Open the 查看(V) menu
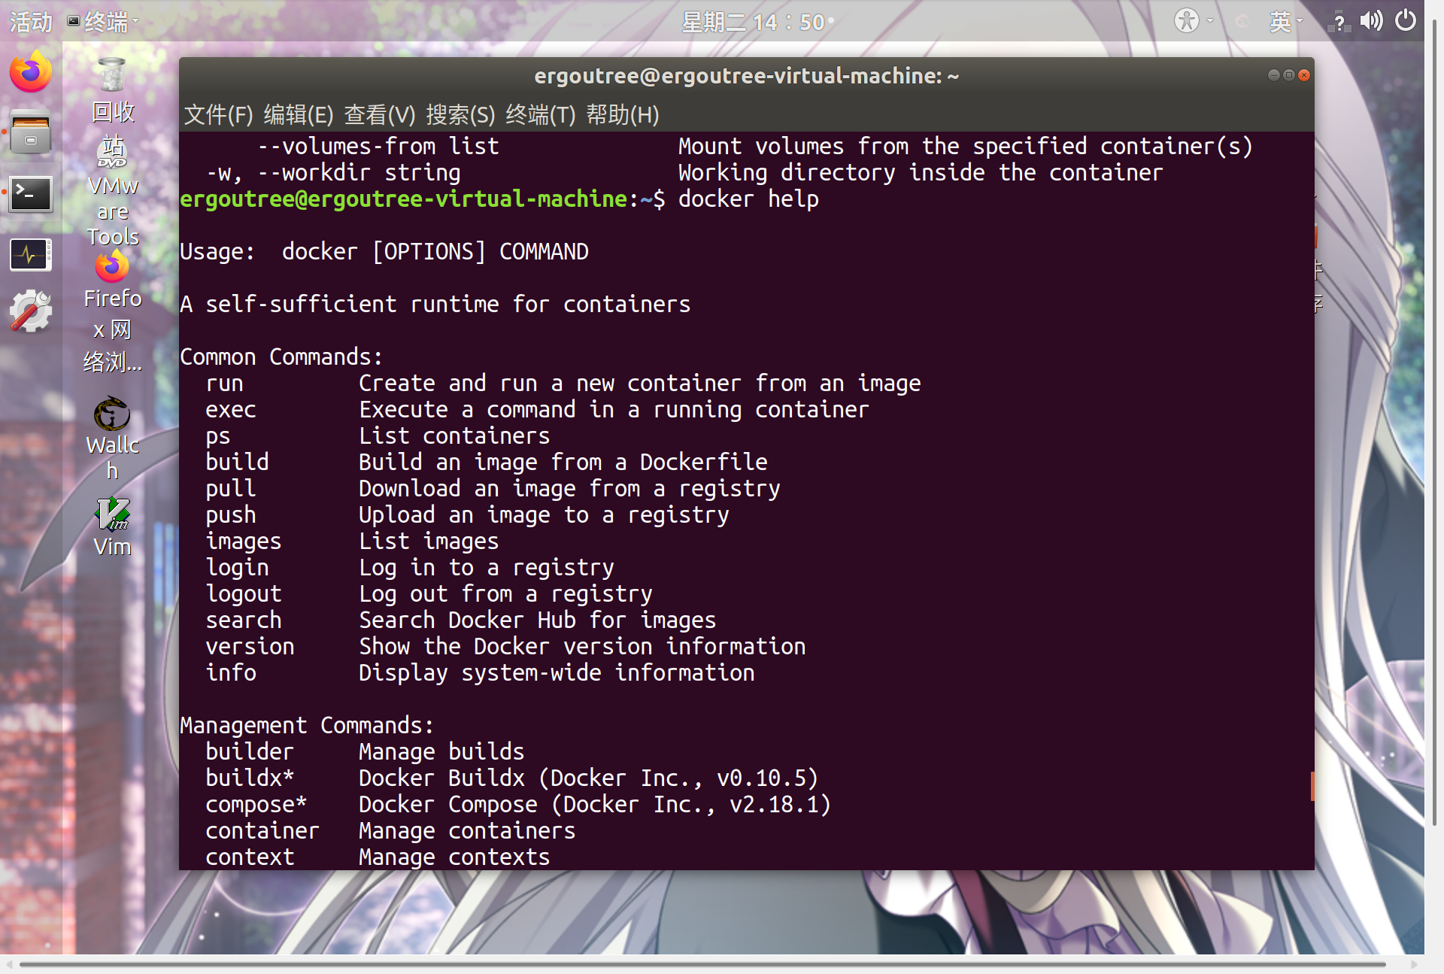Viewport: 1444px width, 974px height. pyautogui.click(x=380, y=115)
